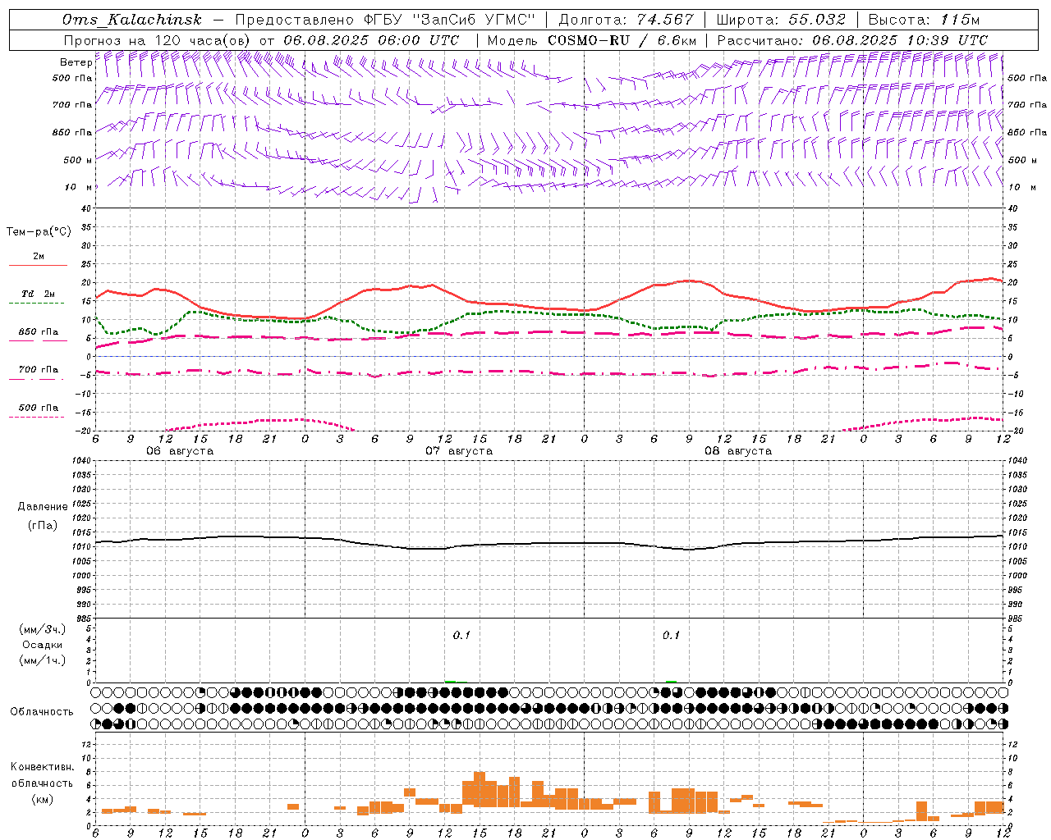Click the Конвективн. label
The width and height of the screenshot is (1051, 840).
[x=43, y=767]
